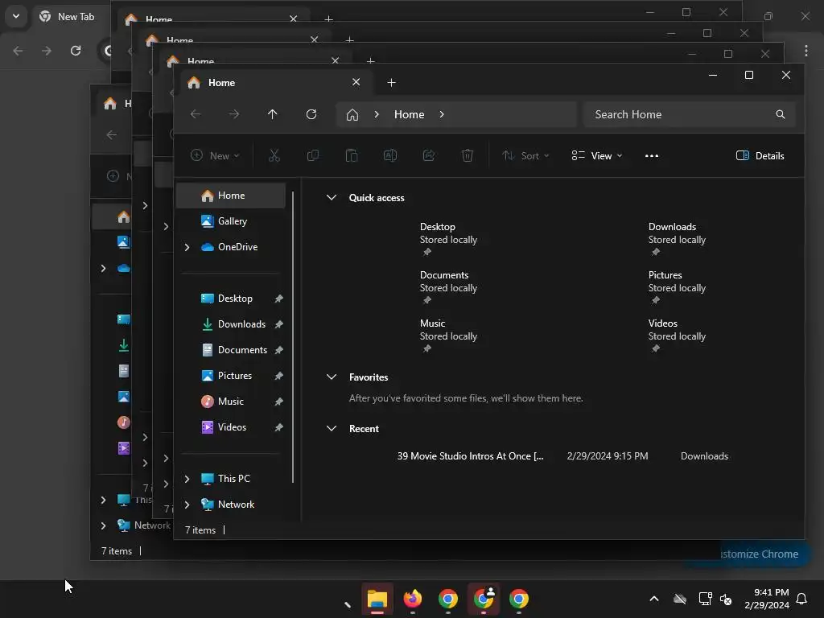
Task: Toggle the Details pane button
Action: (x=760, y=155)
